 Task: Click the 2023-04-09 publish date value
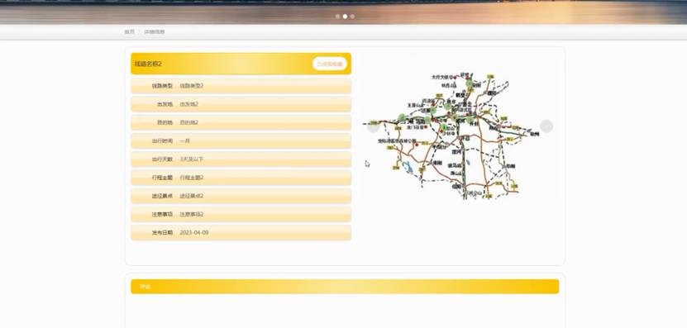[194, 232]
